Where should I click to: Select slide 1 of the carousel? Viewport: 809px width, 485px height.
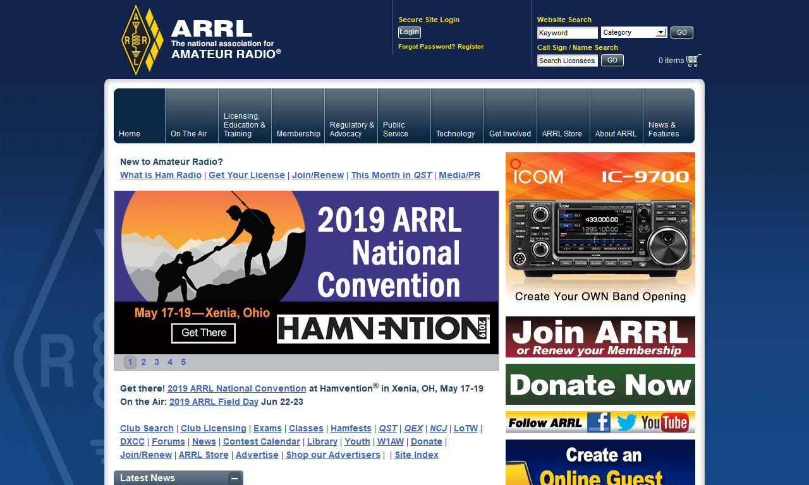pos(130,362)
